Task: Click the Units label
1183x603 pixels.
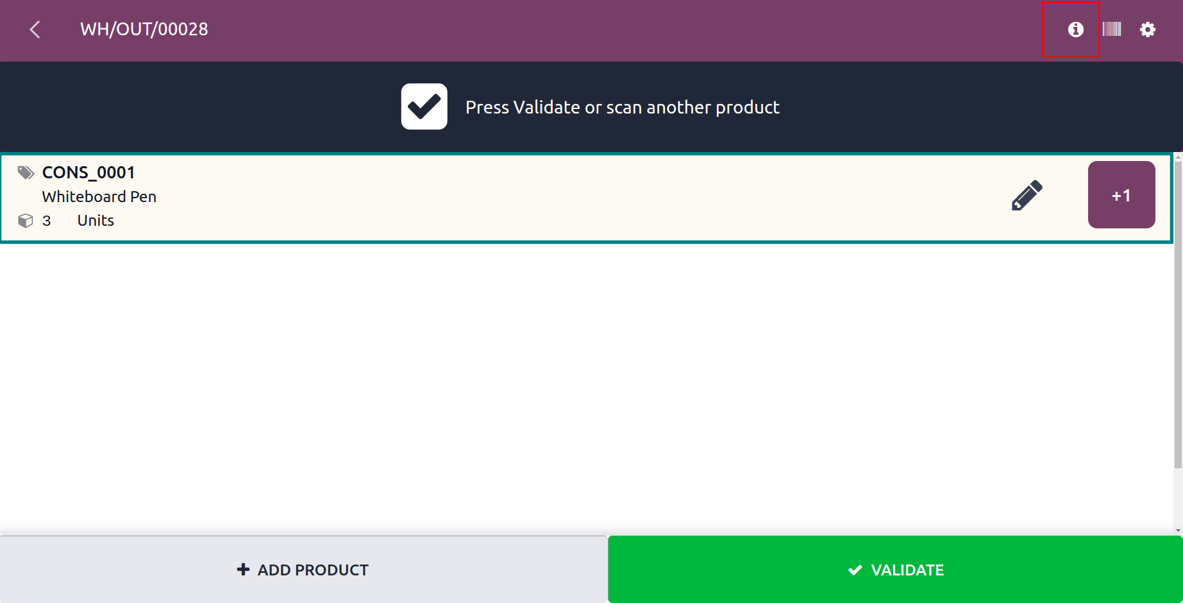Action: [x=96, y=221]
